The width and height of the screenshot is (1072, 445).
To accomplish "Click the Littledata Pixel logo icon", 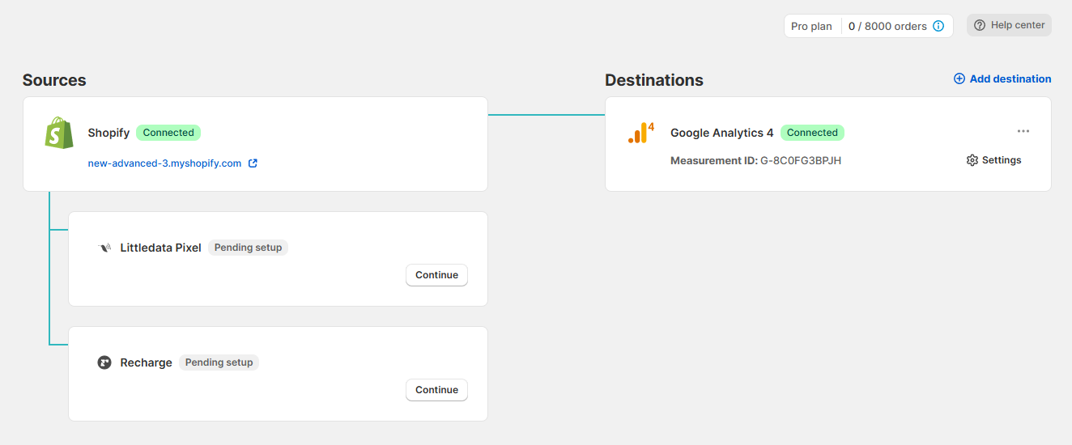I will tap(104, 248).
